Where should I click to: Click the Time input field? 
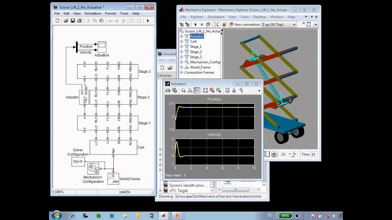coord(314,154)
